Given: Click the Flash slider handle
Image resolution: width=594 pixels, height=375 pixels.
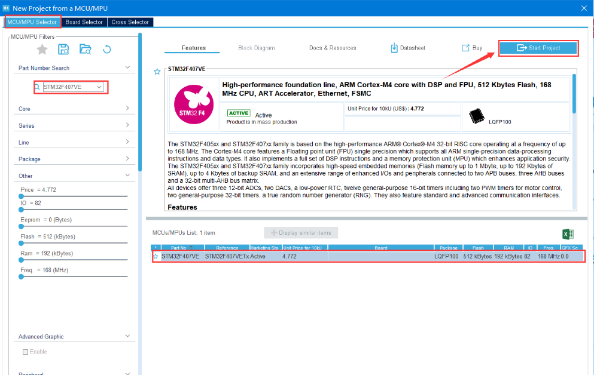Looking at the screenshot, I should (21, 243).
